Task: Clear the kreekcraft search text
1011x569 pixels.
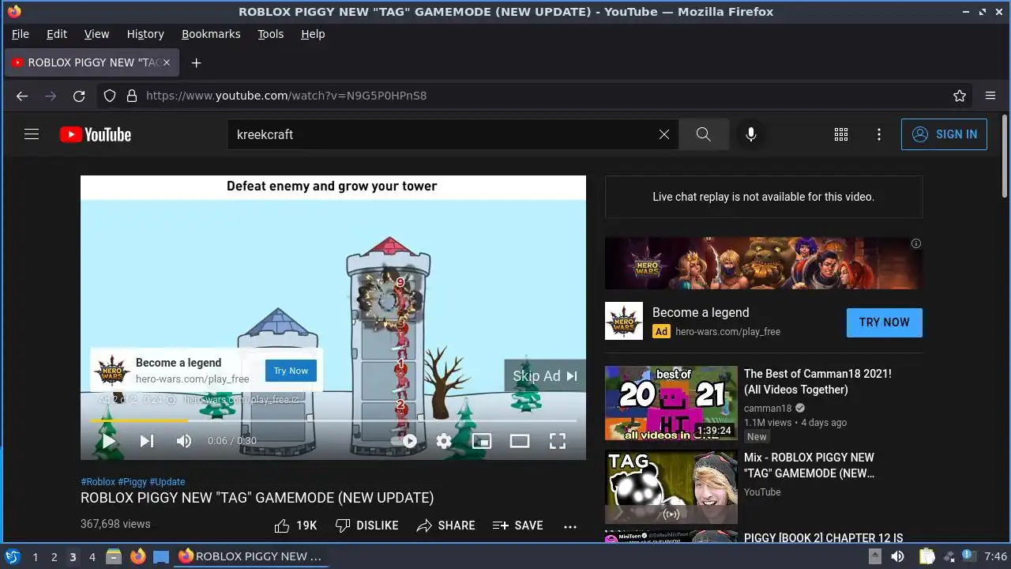Action: click(x=664, y=134)
